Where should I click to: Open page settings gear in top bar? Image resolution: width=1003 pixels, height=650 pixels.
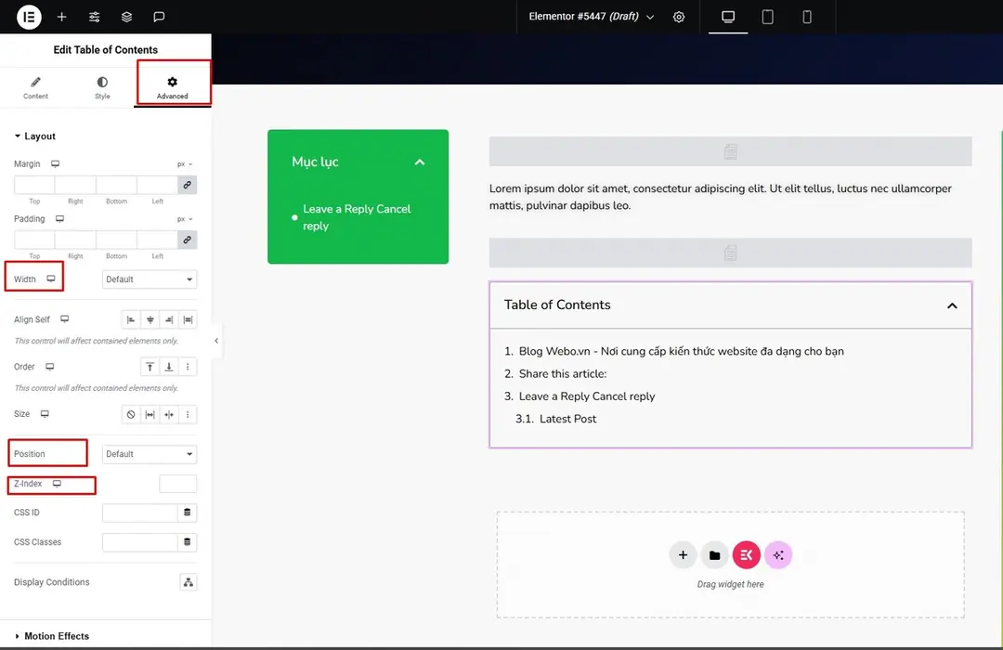[x=679, y=17]
